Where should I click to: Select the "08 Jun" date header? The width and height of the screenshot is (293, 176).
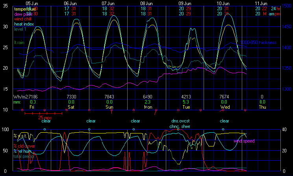click(146, 4)
